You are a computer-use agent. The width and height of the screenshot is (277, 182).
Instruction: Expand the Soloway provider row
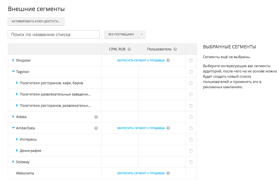click(13, 162)
